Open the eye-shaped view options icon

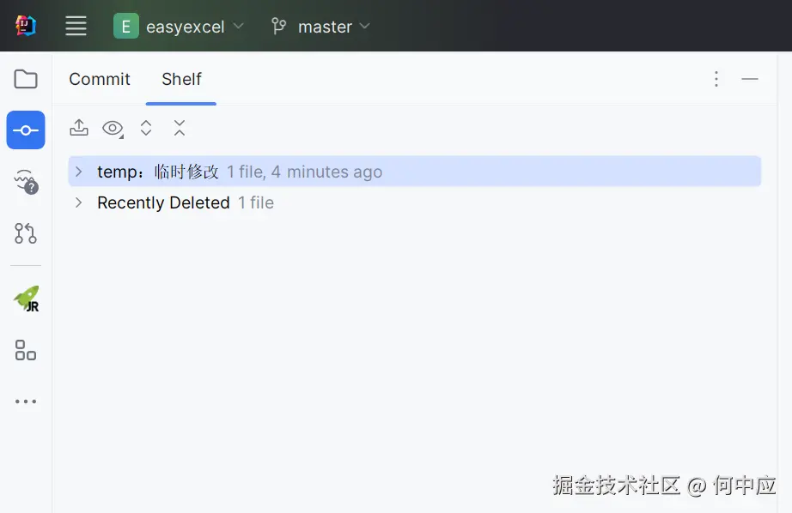(x=112, y=127)
